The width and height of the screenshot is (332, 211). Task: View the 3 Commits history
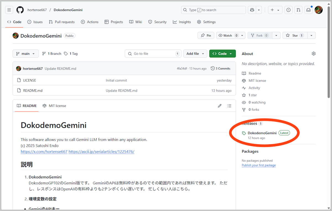click(221, 68)
